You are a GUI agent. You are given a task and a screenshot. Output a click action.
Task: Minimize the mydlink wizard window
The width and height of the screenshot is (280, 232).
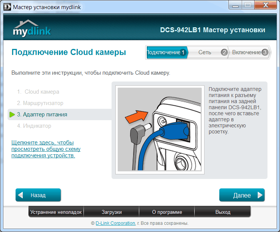pos(235,5)
